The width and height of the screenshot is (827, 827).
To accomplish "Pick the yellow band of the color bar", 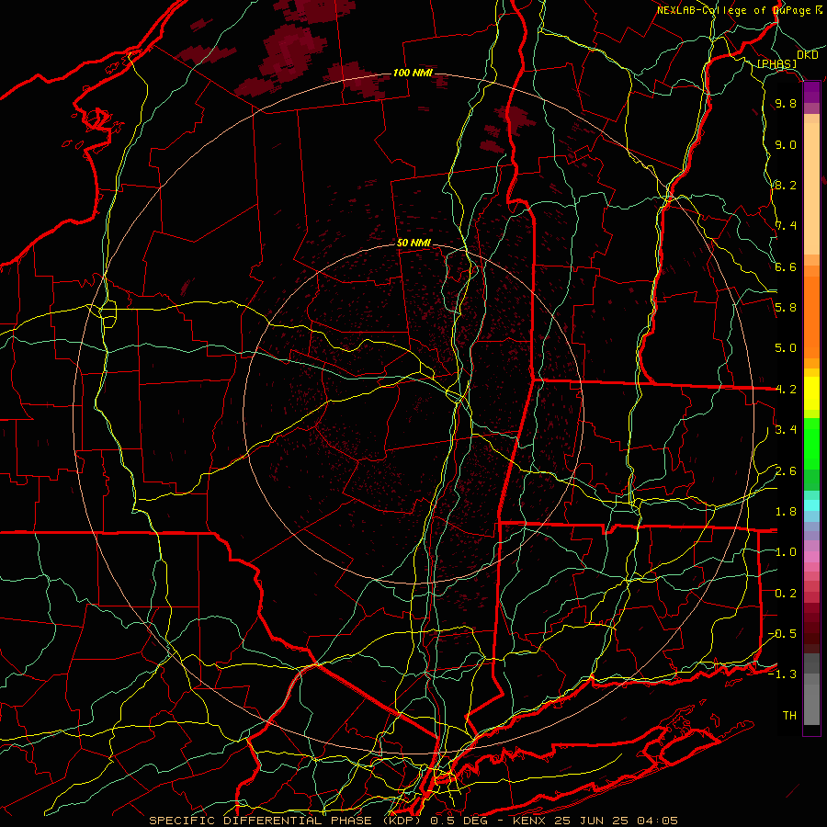I will pos(811,393).
